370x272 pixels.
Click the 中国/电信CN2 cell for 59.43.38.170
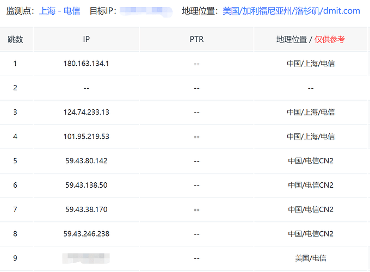click(x=311, y=209)
